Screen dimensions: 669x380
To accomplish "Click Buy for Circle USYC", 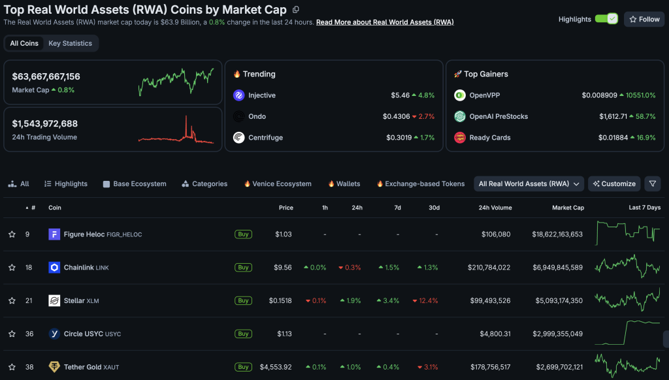I will click(243, 334).
